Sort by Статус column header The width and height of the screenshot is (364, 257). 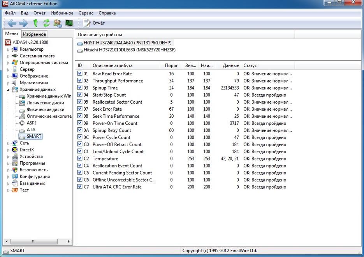click(268, 65)
